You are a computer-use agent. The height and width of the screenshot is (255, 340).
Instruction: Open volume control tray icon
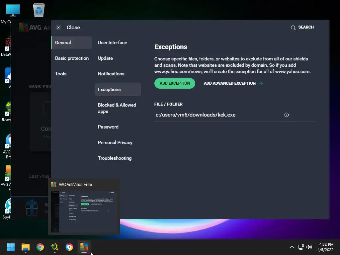click(x=309, y=247)
